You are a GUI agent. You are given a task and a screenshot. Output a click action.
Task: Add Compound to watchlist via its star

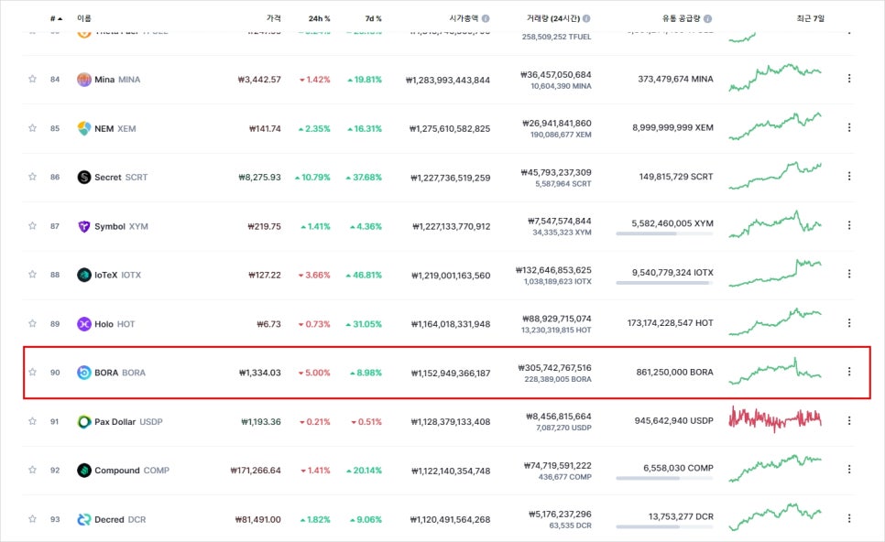tap(32, 470)
